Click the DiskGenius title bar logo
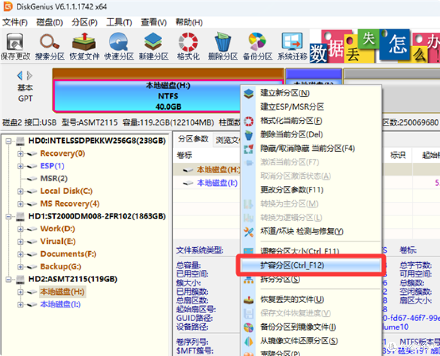440x356 pixels. 8,6
